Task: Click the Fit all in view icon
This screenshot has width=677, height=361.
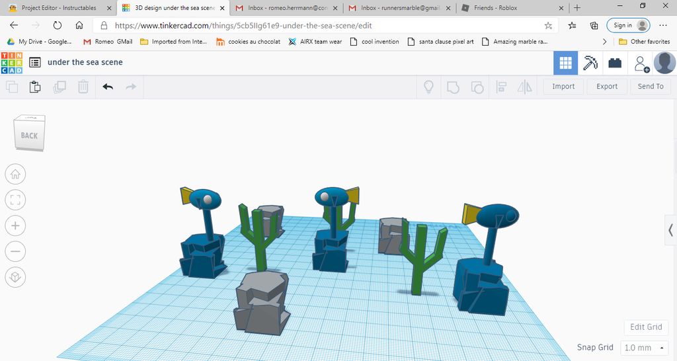Action: pyautogui.click(x=15, y=200)
